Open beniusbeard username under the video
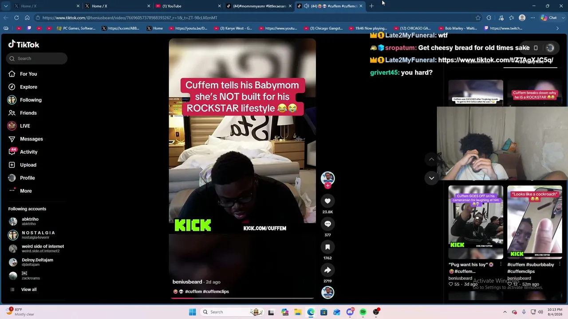 coord(187,282)
